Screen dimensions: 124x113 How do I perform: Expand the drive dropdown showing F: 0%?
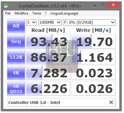tap(89, 22)
